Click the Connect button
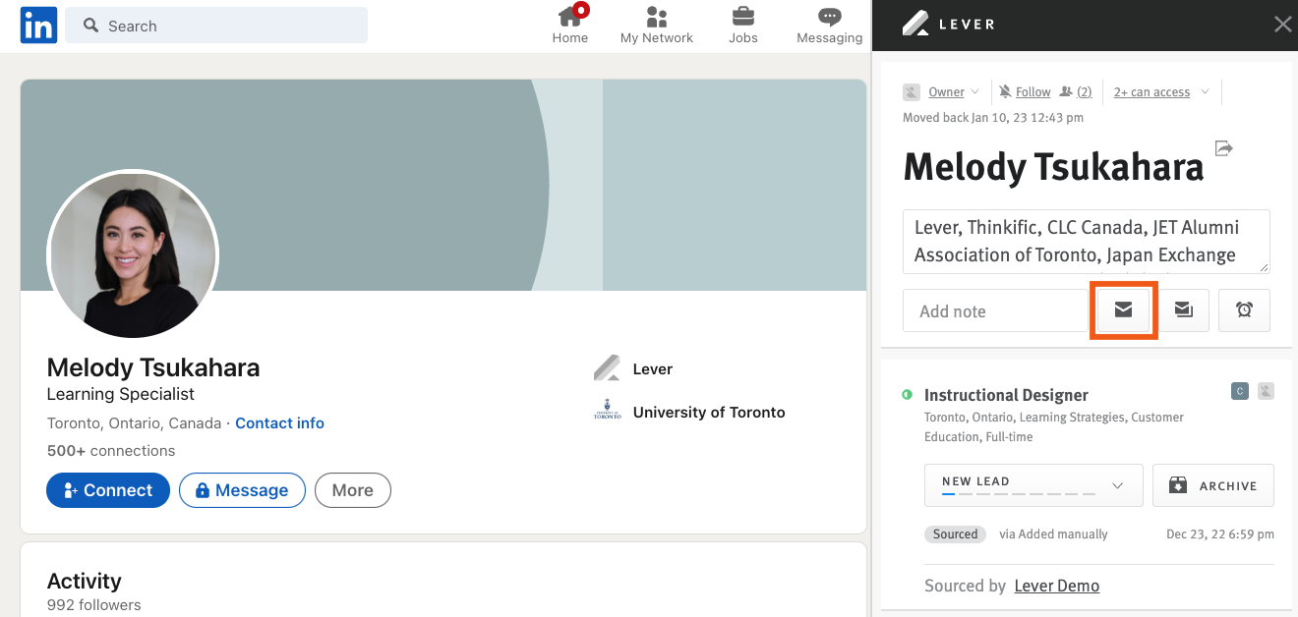 (x=108, y=490)
